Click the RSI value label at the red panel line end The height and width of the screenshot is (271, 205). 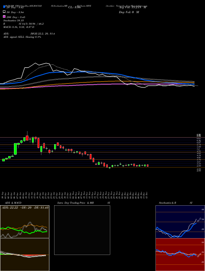tap(199, 255)
